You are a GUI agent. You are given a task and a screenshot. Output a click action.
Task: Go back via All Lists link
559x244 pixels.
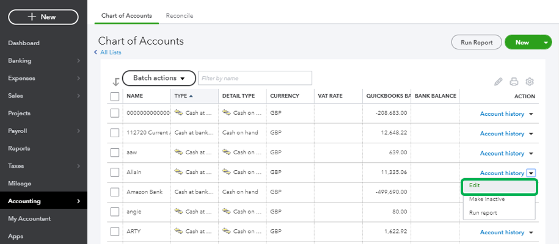tap(109, 52)
